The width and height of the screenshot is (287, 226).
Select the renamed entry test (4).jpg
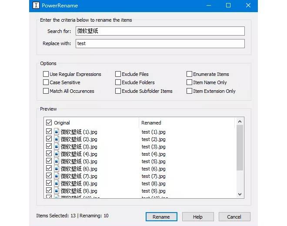pyautogui.click(x=154, y=154)
